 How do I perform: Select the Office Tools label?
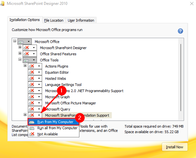(49, 60)
